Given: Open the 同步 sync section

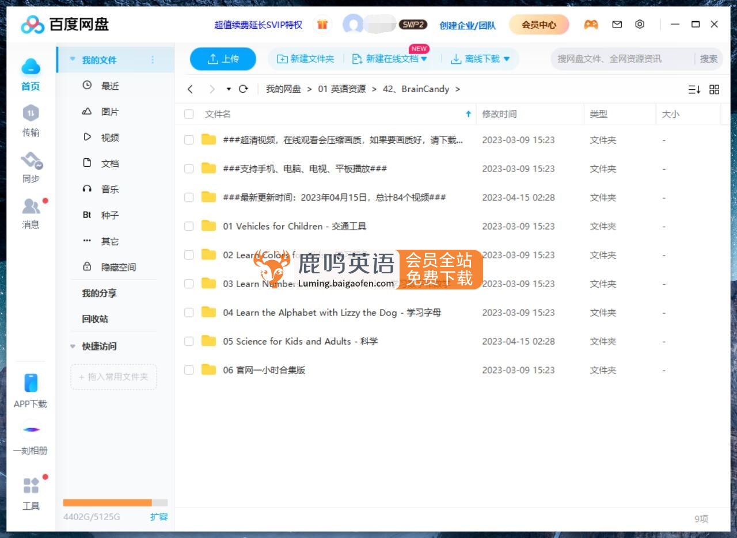Looking at the screenshot, I should click(31, 167).
